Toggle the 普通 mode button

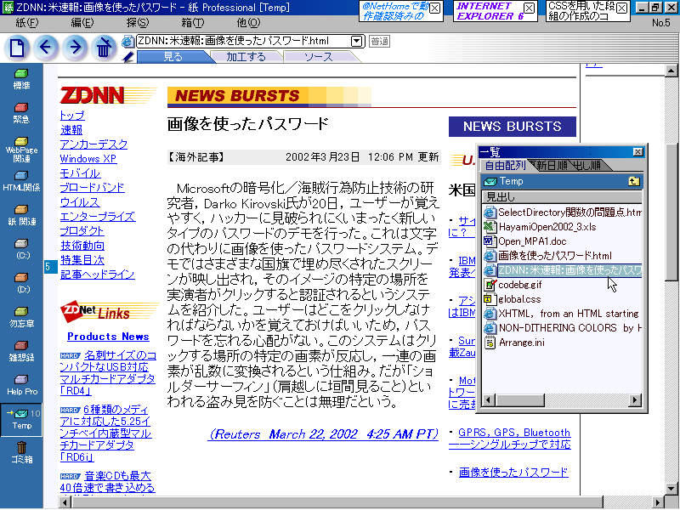point(379,41)
